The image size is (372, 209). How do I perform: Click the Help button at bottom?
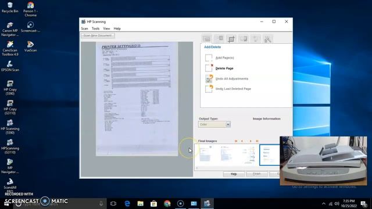pyautogui.click(x=234, y=174)
